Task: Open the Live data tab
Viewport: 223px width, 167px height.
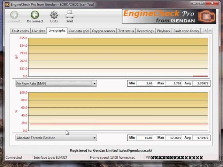Action: tap(39, 31)
